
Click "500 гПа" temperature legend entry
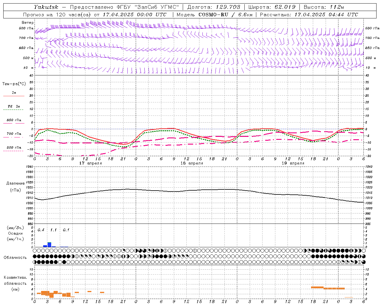pos(14,148)
